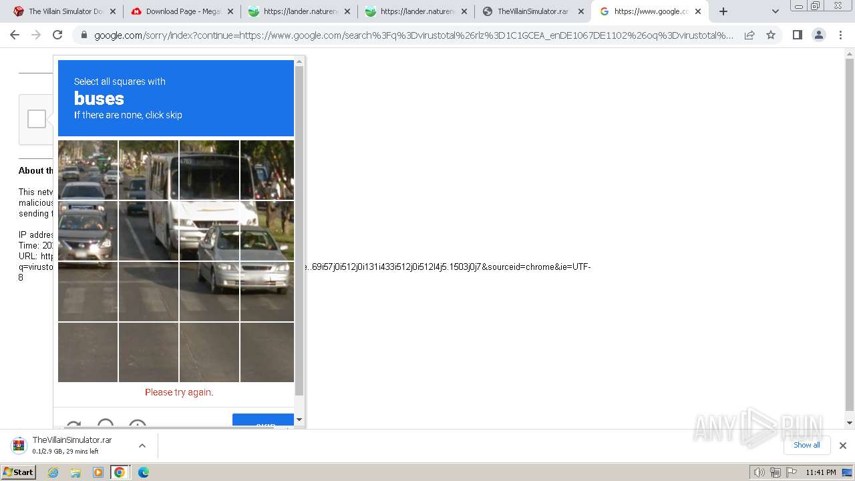Launch Internet Explorer from taskbar
The image size is (855, 481).
click(53, 472)
